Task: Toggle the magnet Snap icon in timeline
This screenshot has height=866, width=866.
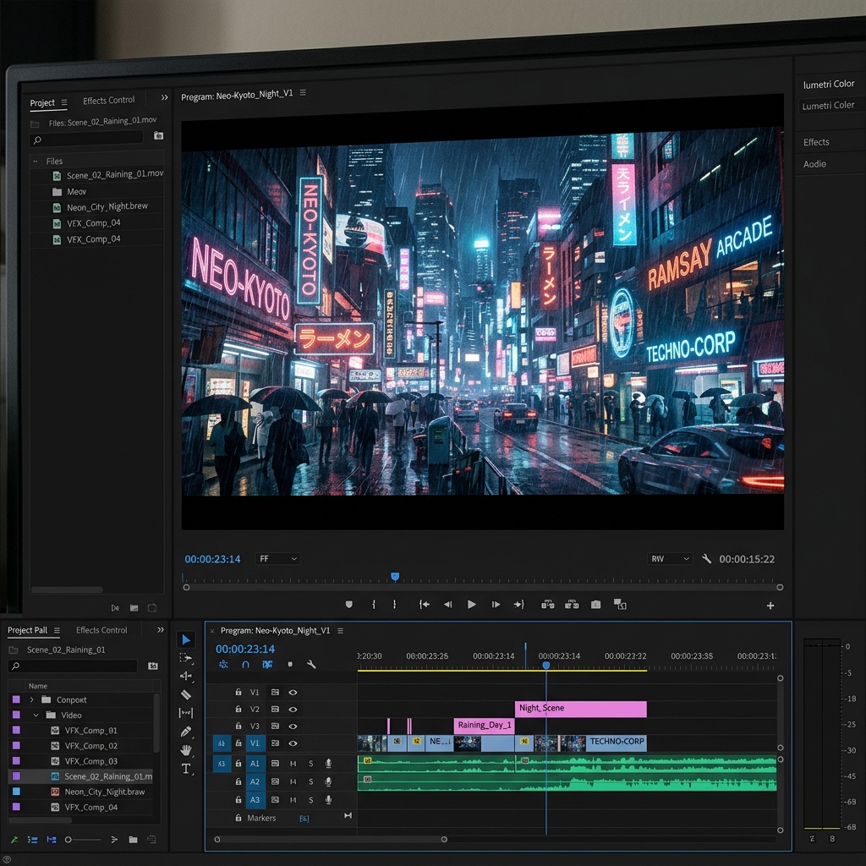Action: coord(246,665)
